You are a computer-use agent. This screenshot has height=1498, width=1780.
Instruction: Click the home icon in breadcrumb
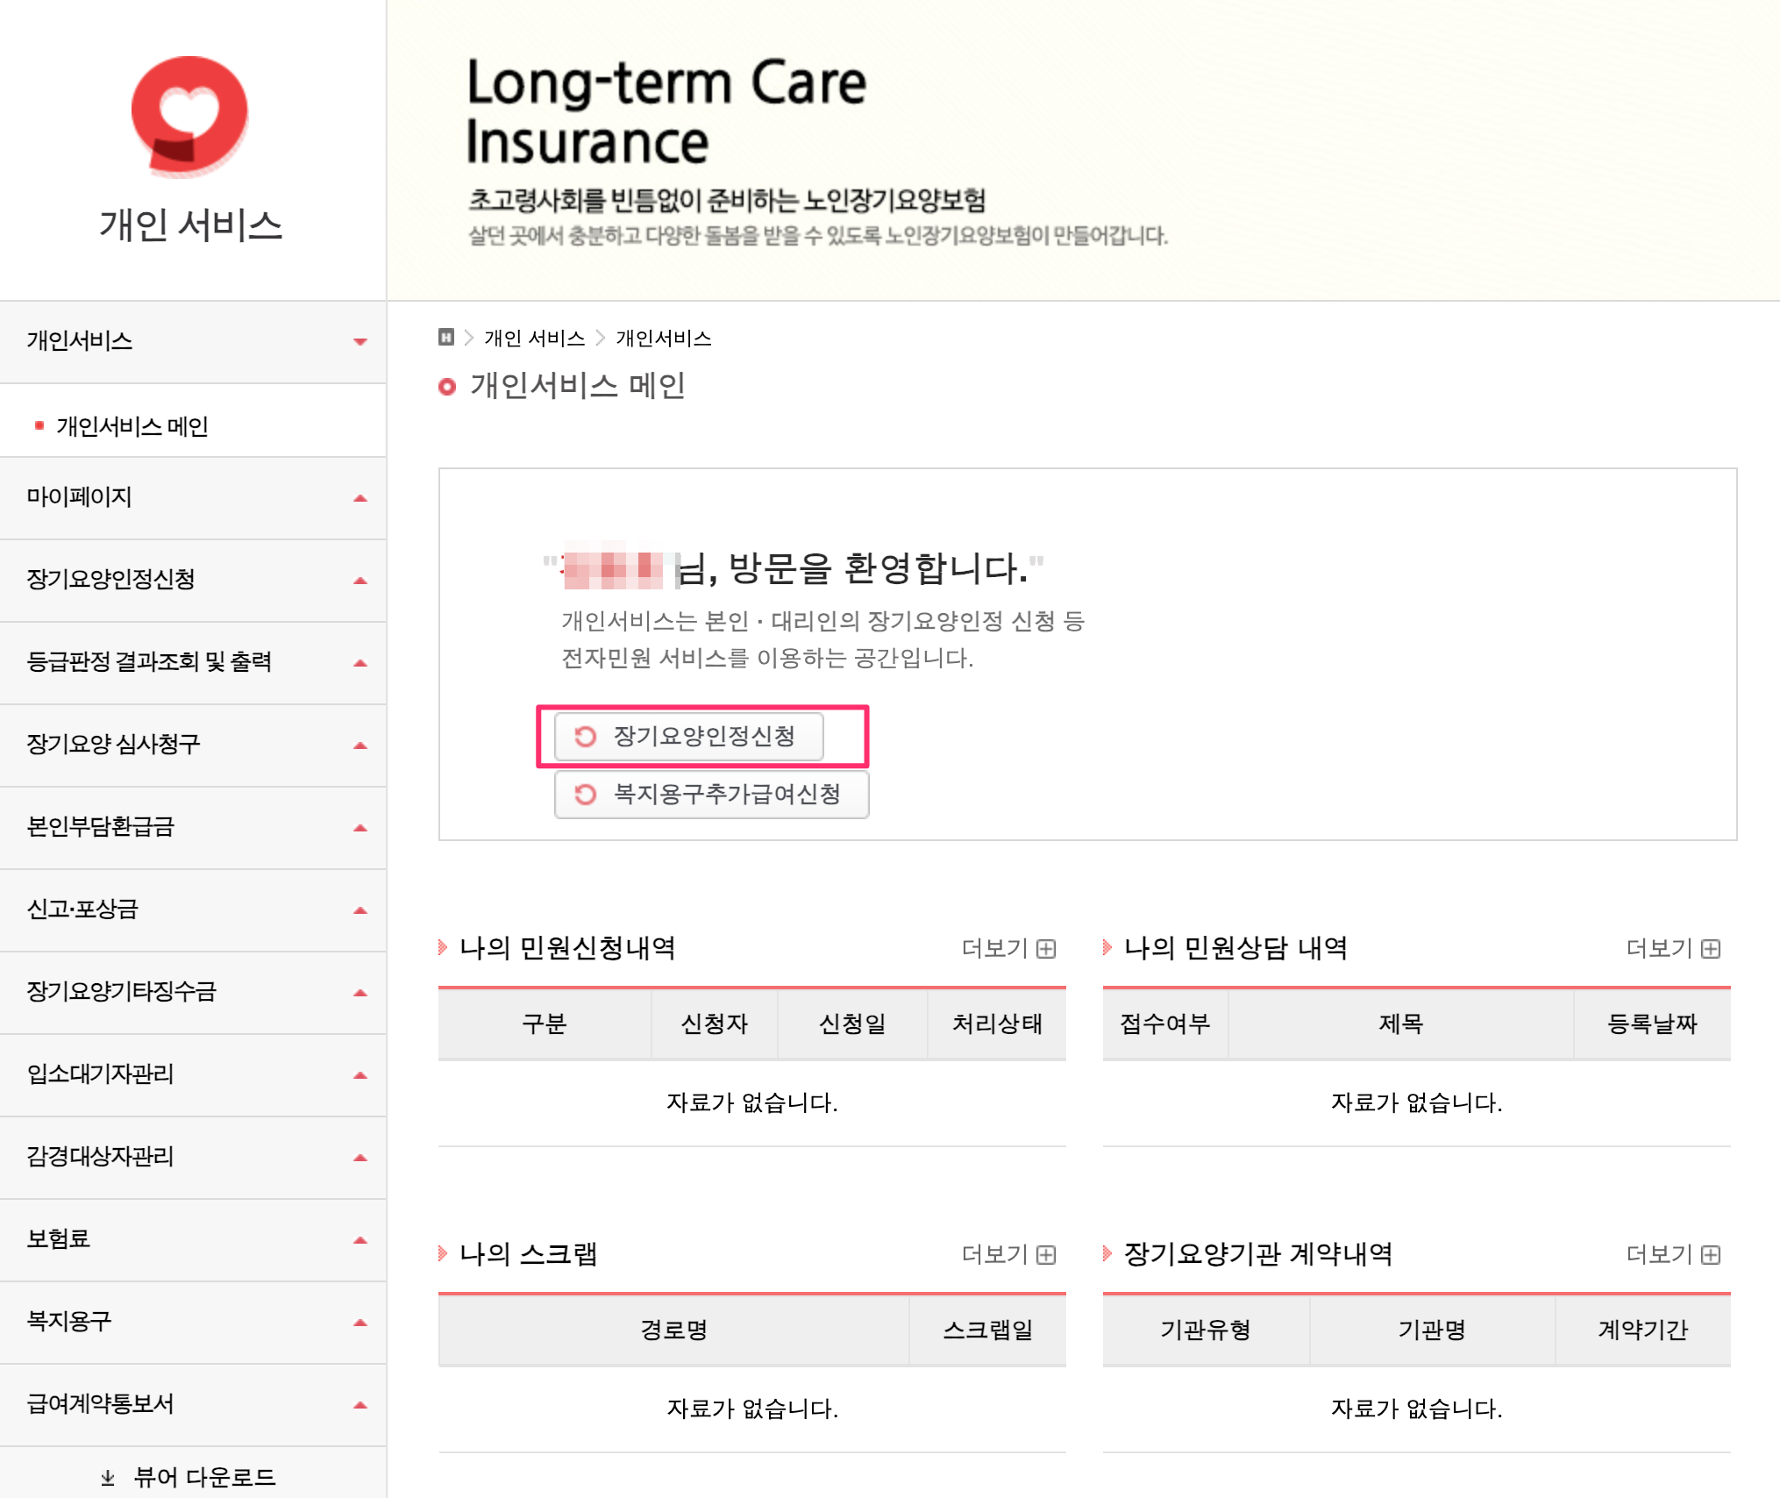tap(446, 338)
